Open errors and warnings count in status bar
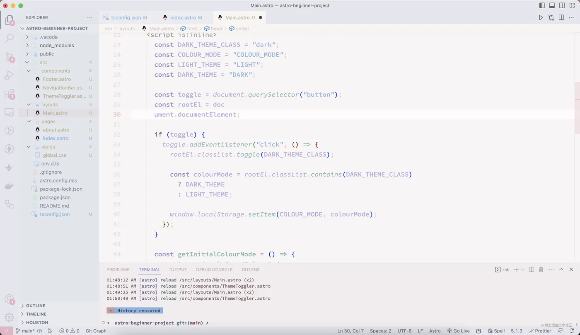The width and height of the screenshot is (580, 335). (x=69, y=331)
